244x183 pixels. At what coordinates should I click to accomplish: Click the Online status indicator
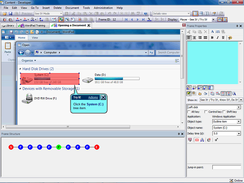[x=236, y=180]
